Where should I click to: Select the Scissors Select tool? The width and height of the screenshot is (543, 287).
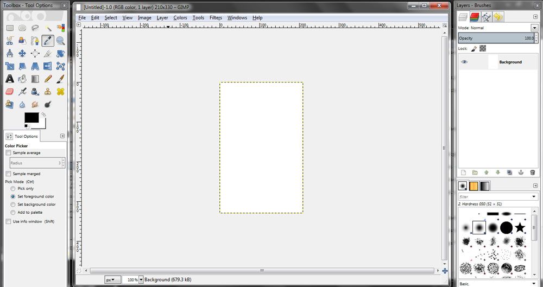point(10,41)
